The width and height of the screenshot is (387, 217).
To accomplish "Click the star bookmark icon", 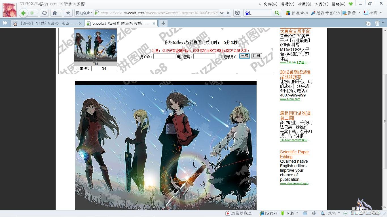I will (x=68, y=13).
